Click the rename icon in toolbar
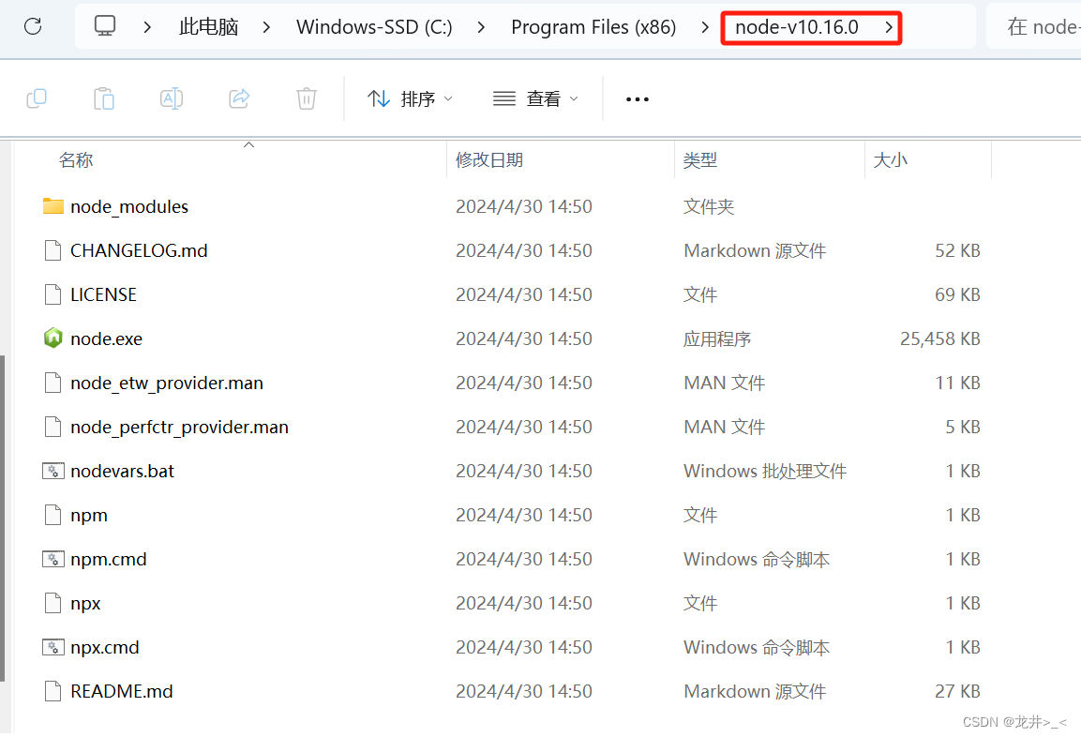This screenshot has width=1081, height=737. pyautogui.click(x=172, y=98)
